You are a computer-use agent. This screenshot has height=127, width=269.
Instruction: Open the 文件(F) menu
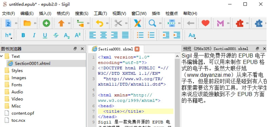pos(8,14)
